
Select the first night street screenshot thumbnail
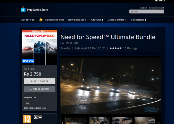point(77,121)
